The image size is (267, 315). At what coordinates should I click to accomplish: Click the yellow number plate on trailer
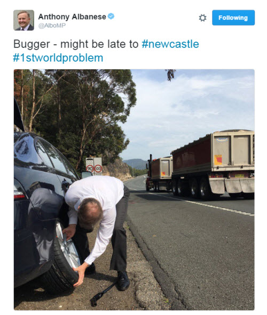click(x=239, y=176)
